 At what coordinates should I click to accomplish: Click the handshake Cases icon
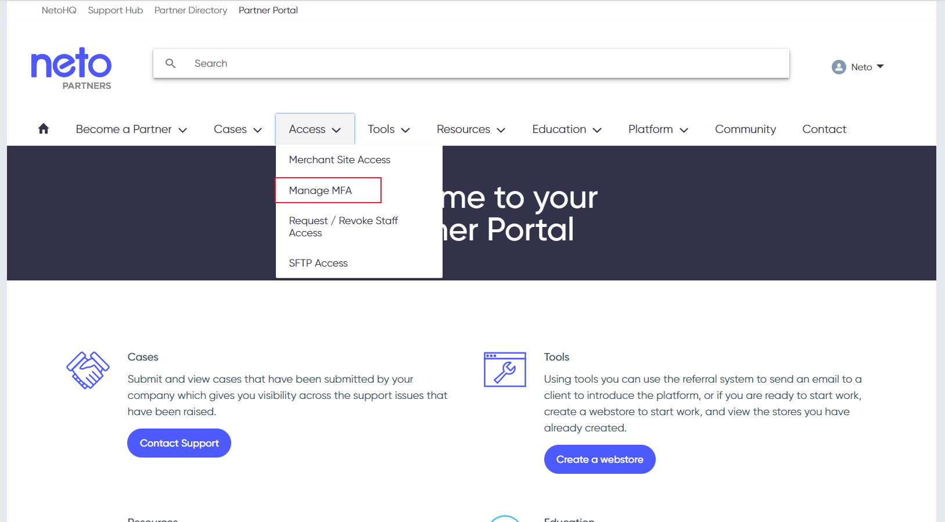point(88,370)
